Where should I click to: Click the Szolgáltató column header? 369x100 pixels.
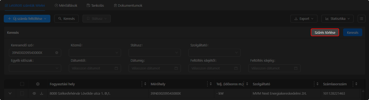[261, 84]
